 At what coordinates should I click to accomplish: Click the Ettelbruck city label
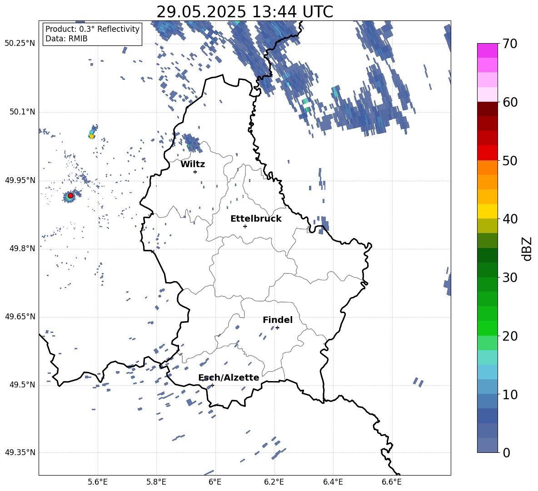pos(256,219)
